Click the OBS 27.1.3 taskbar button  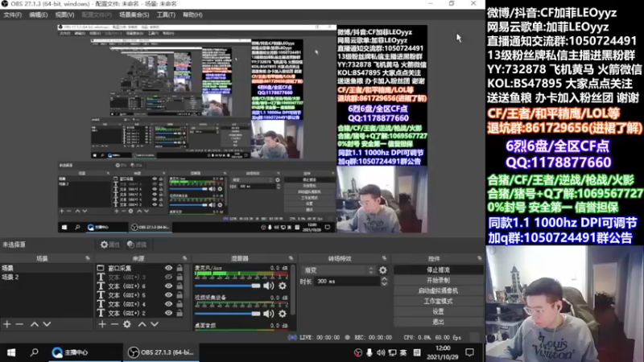pyautogui.click(x=160, y=352)
